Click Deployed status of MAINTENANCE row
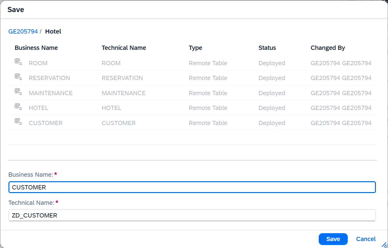388x248 pixels. [272, 93]
